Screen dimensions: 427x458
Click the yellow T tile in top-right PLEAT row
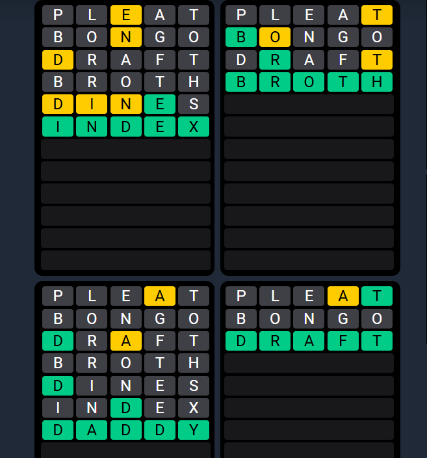click(x=377, y=15)
